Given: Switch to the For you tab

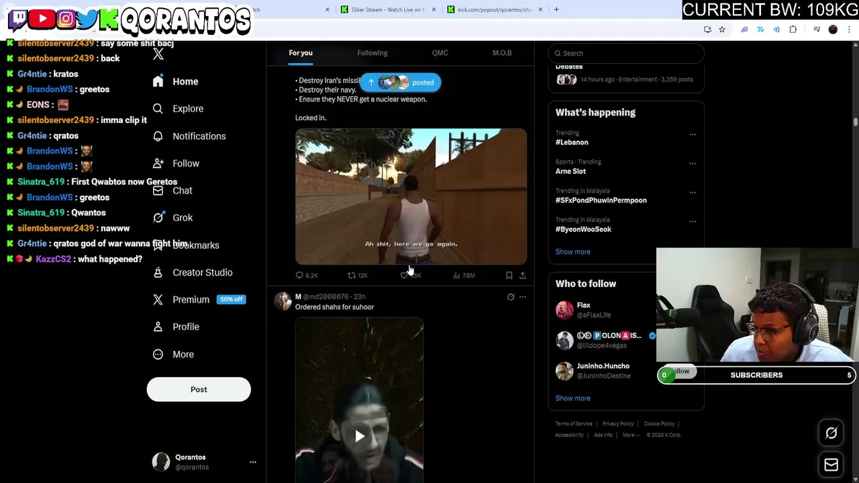Looking at the screenshot, I should click(301, 53).
